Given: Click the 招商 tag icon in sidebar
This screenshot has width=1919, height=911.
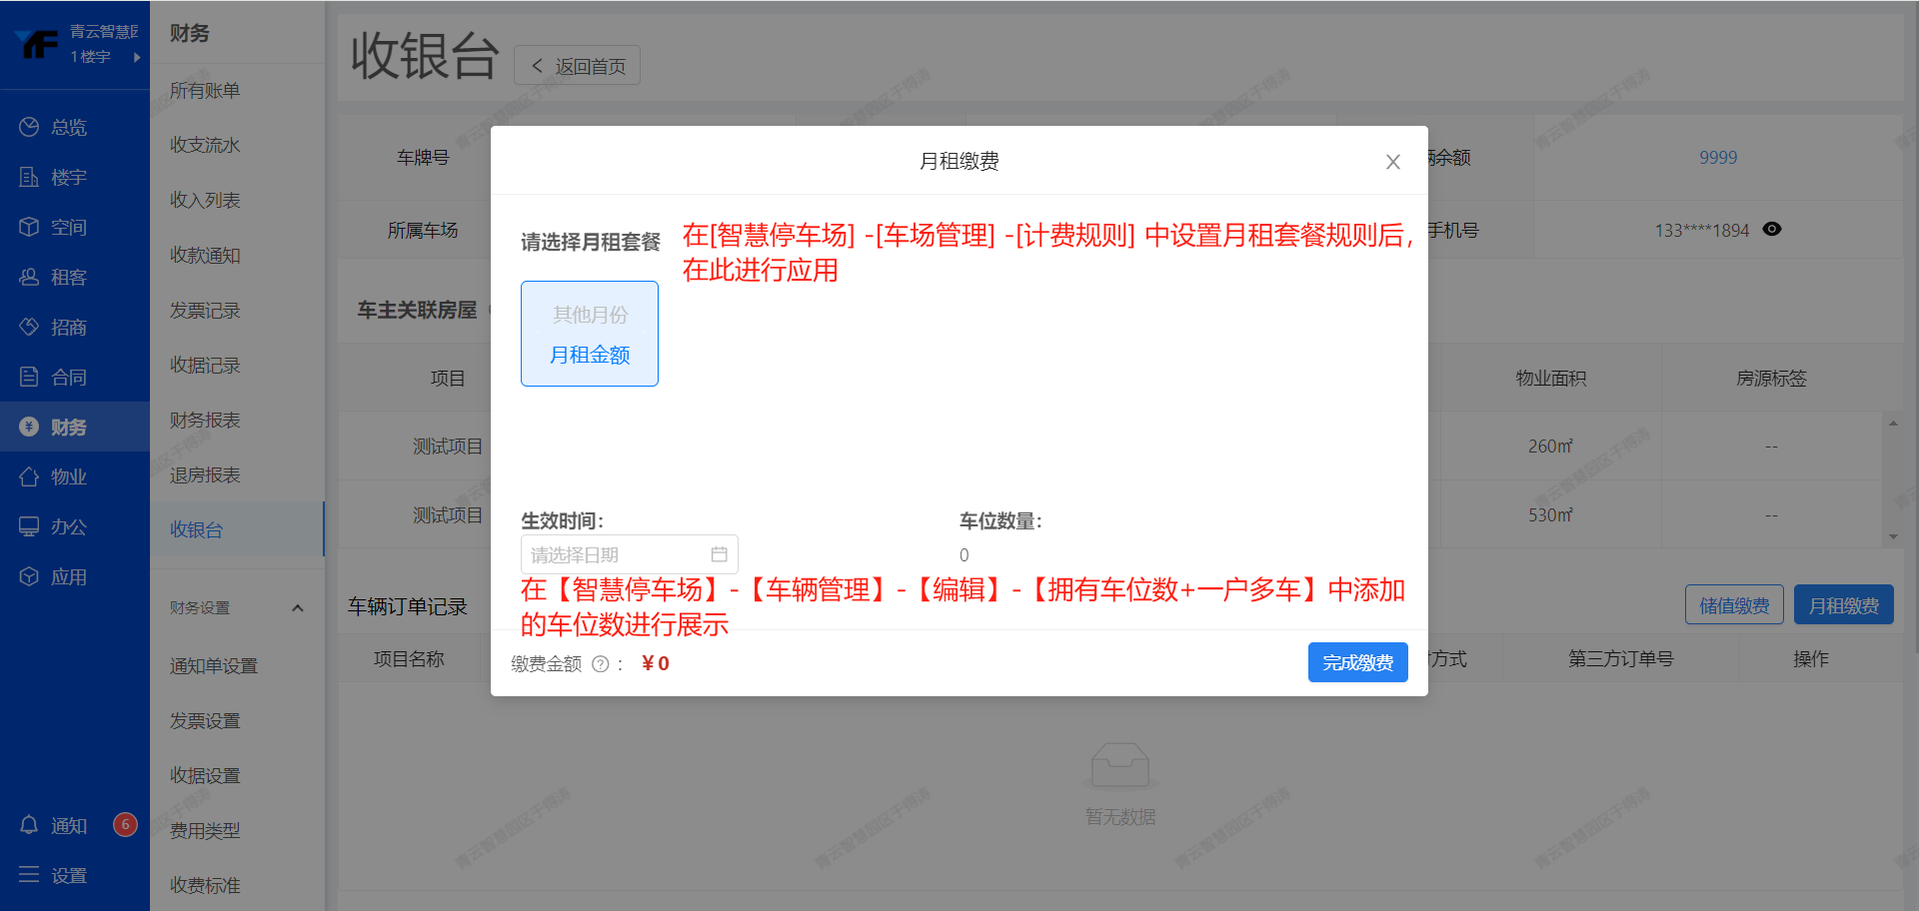Looking at the screenshot, I should point(29,327).
